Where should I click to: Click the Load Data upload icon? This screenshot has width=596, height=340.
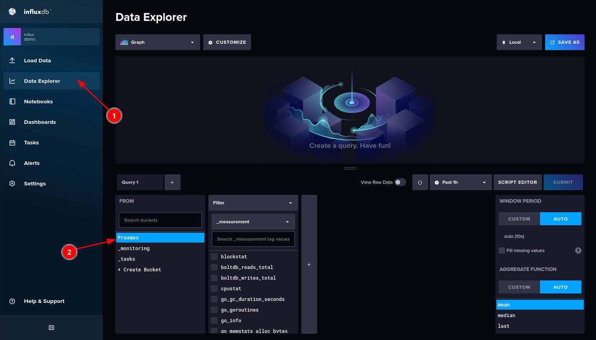pyautogui.click(x=12, y=60)
